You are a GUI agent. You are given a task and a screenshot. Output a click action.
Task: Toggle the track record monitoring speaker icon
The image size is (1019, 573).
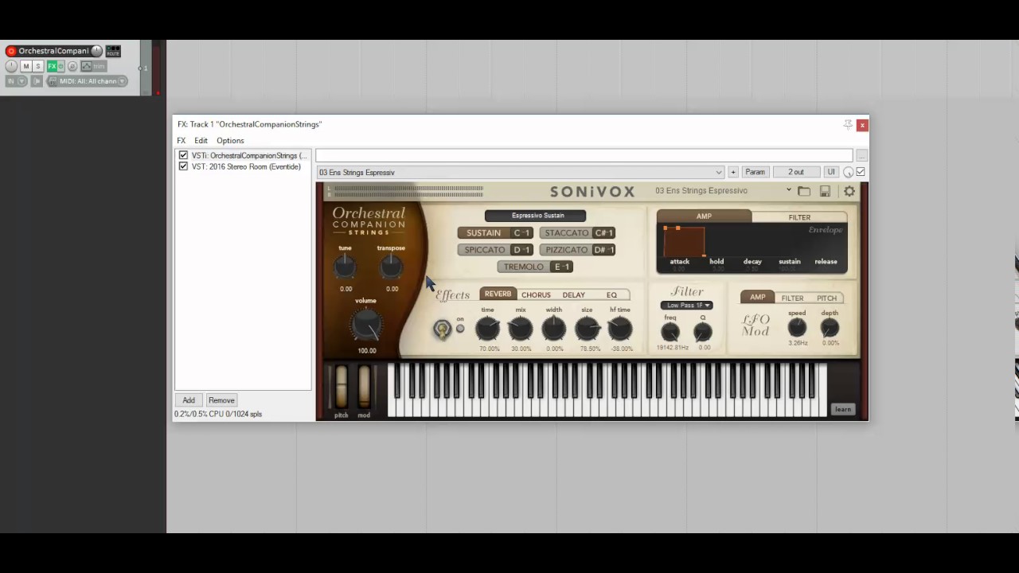tap(37, 81)
